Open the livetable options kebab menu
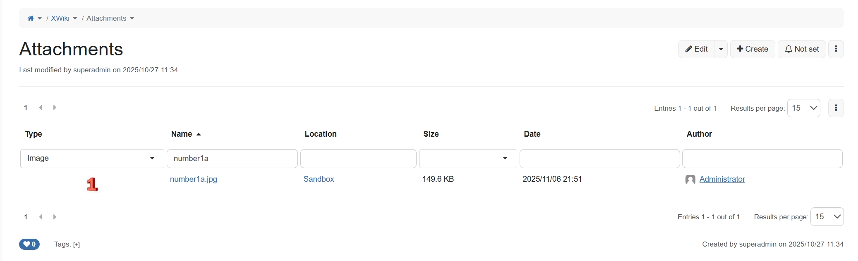This screenshot has width=858, height=261. (x=836, y=108)
